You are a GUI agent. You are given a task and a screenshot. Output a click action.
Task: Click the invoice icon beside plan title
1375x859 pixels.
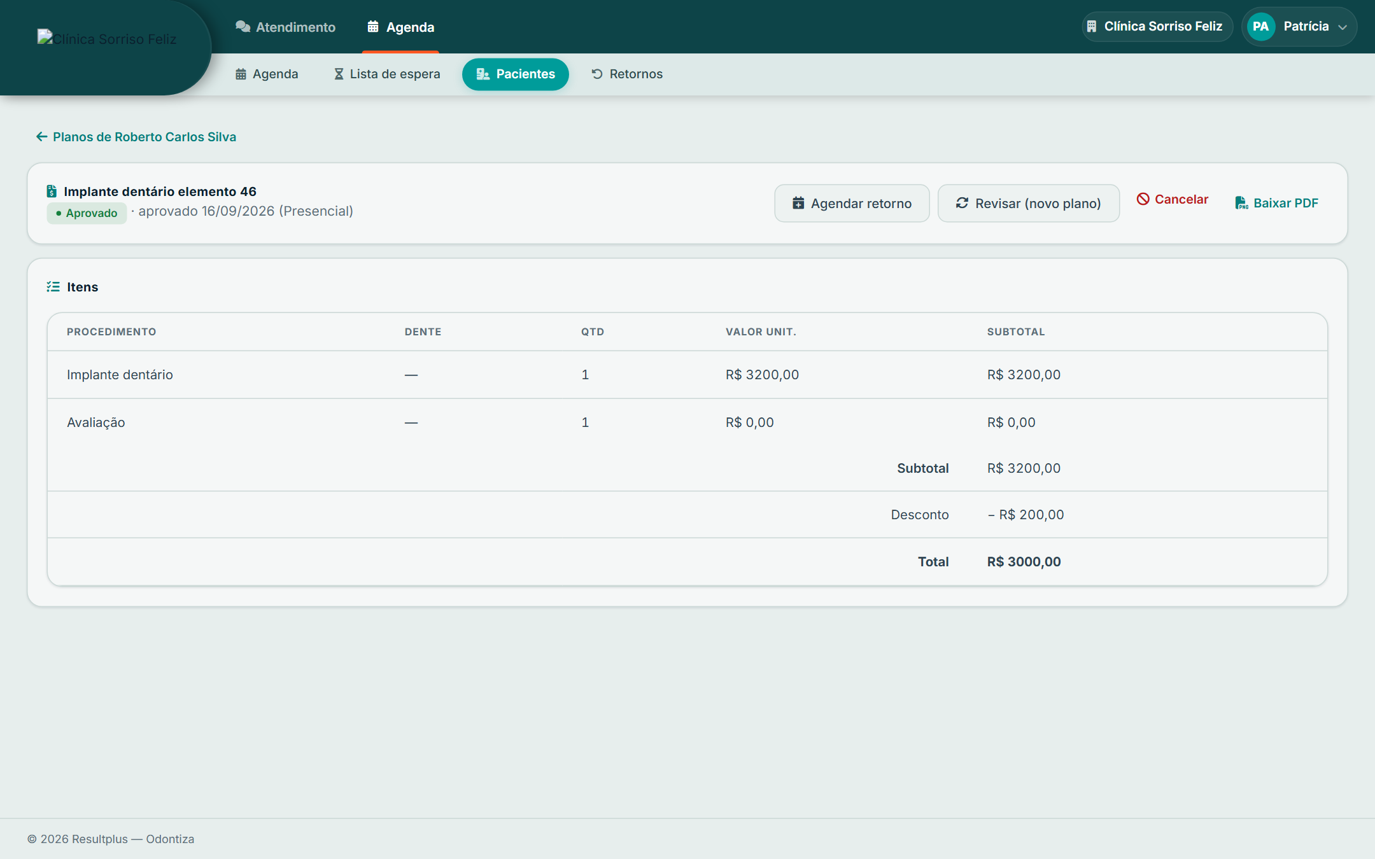coord(52,192)
